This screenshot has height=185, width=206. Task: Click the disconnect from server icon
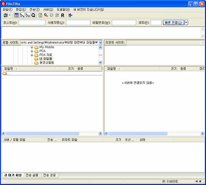(57, 15)
